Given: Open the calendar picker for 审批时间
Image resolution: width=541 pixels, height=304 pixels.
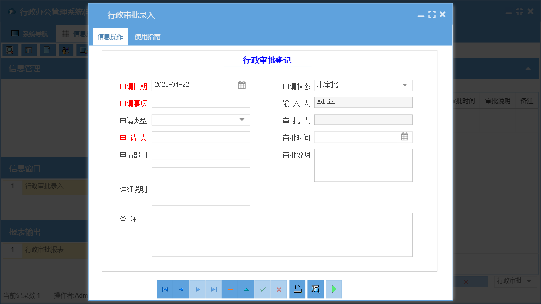Looking at the screenshot, I should 405,136.
